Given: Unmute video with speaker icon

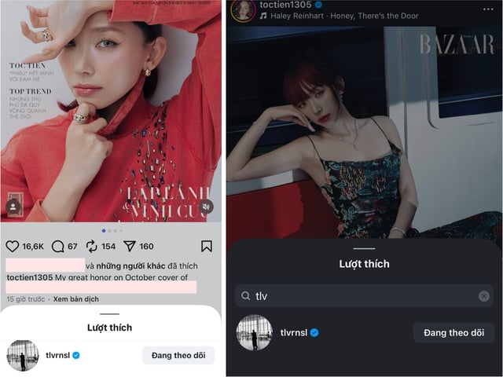Looking at the screenshot, I should point(206,207).
